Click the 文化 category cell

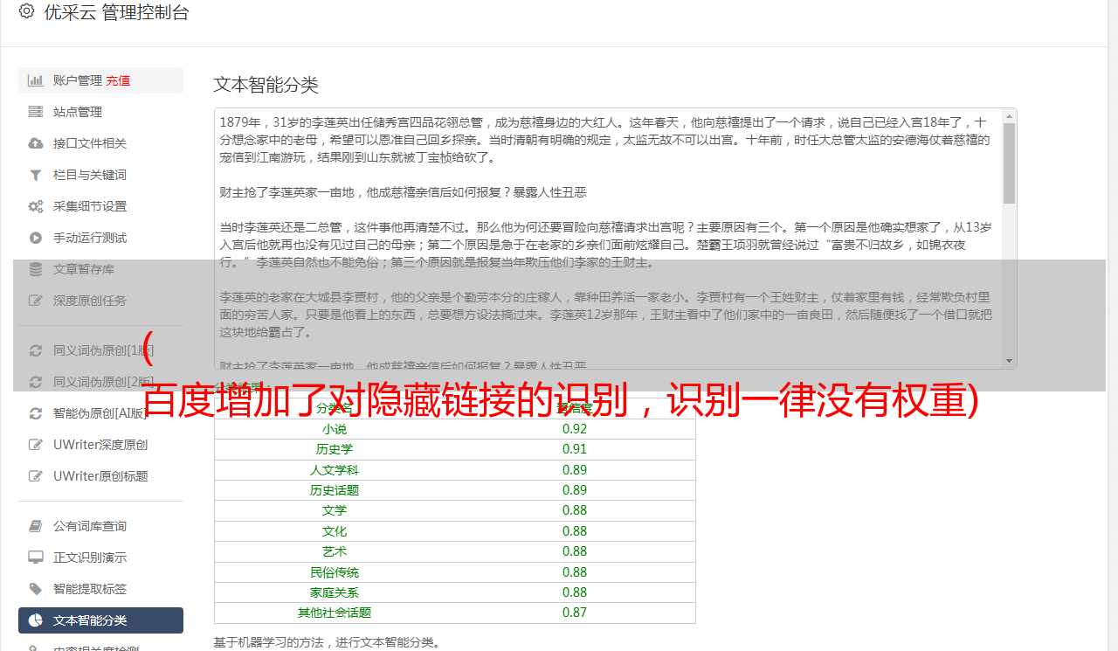tap(335, 531)
